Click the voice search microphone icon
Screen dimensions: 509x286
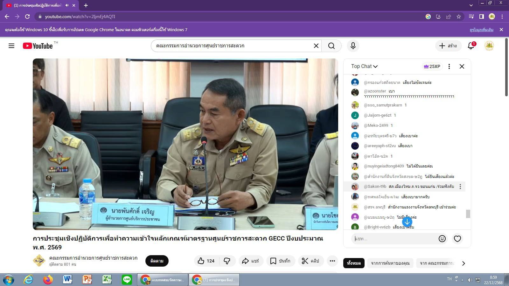(353, 46)
